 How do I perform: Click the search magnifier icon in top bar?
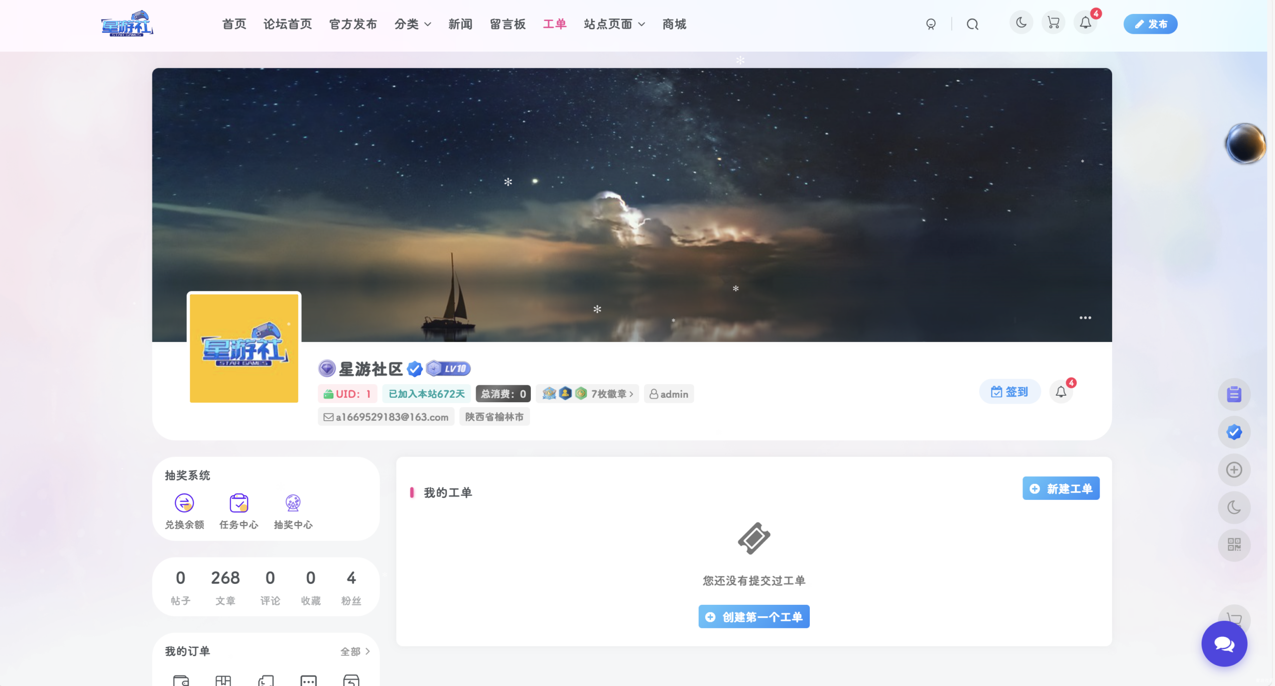(971, 23)
